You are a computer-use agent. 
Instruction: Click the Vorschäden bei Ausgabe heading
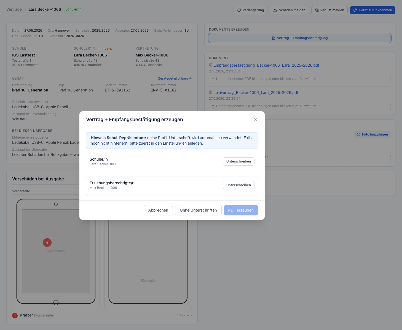(x=38, y=179)
